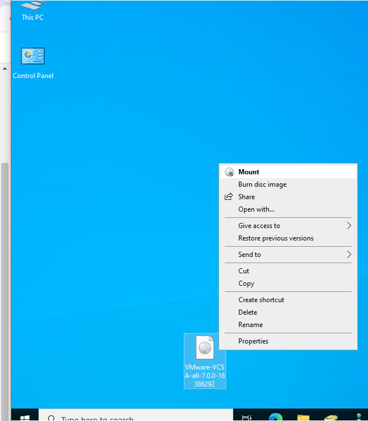Launch Microsoft Edge from the taskbar
The image size is (368, 421).
click(x=276, y=418)
